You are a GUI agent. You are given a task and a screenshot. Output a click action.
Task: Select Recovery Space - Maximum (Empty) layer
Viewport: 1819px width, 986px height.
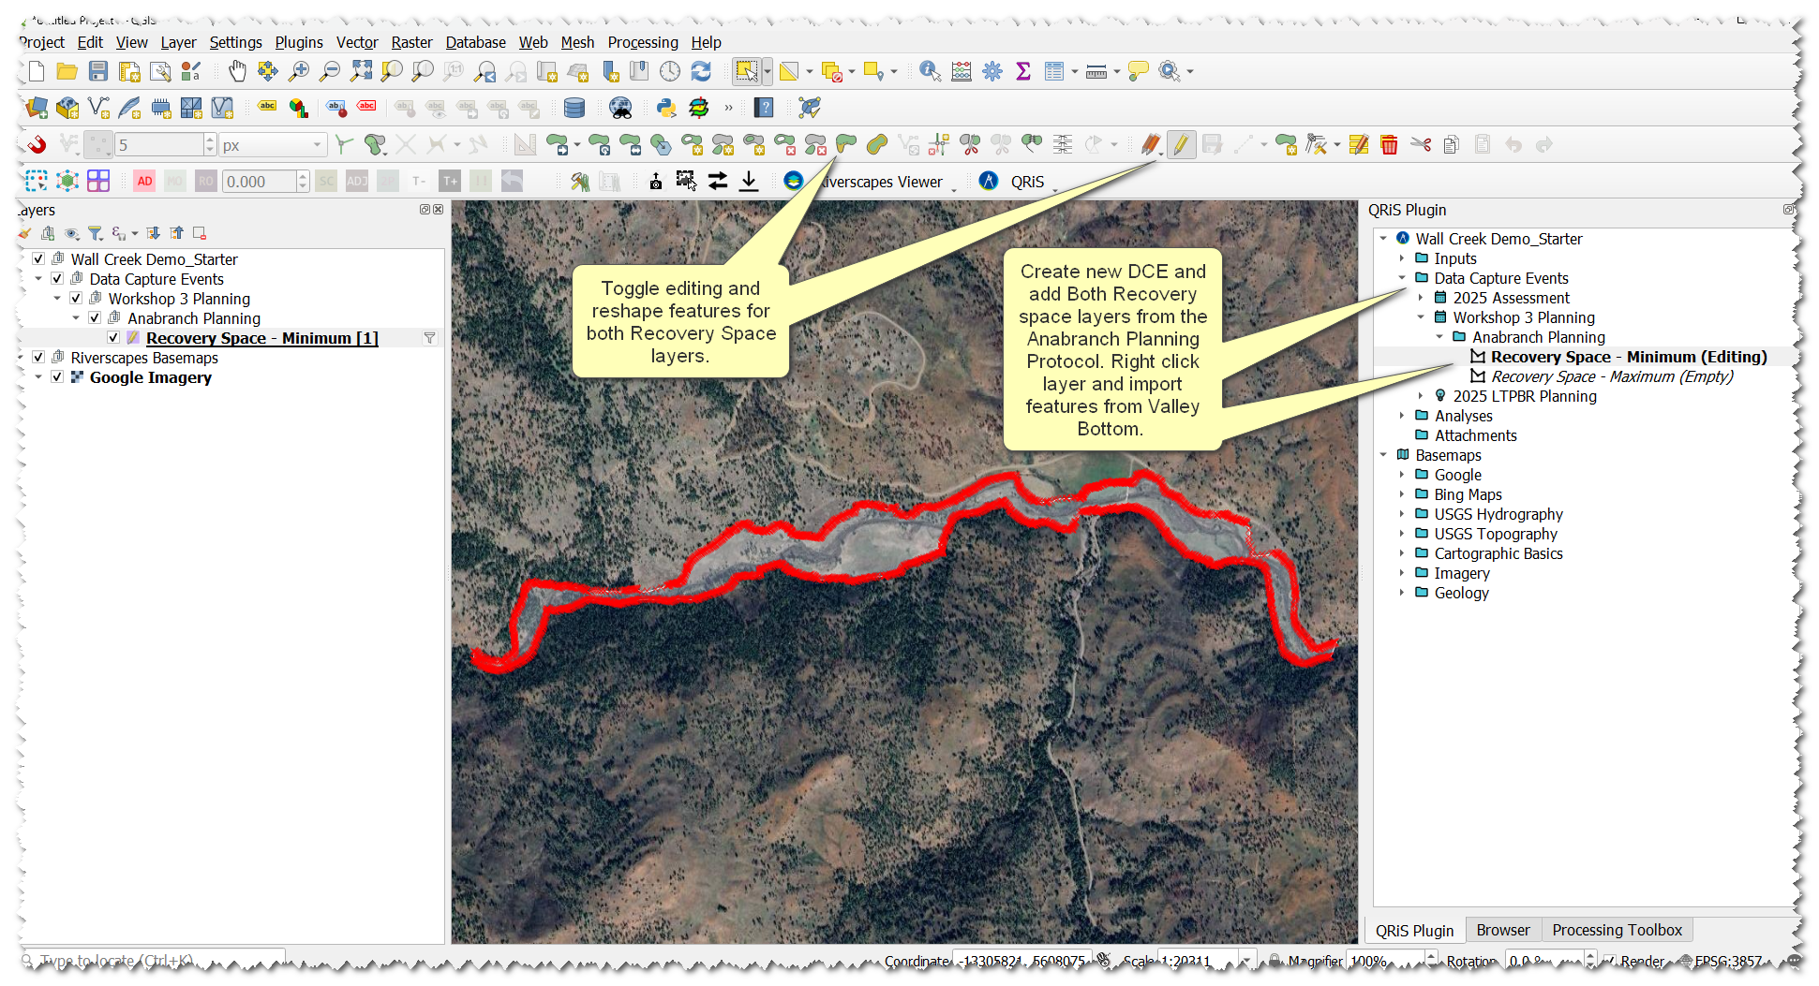click(x=1611, y=376)
